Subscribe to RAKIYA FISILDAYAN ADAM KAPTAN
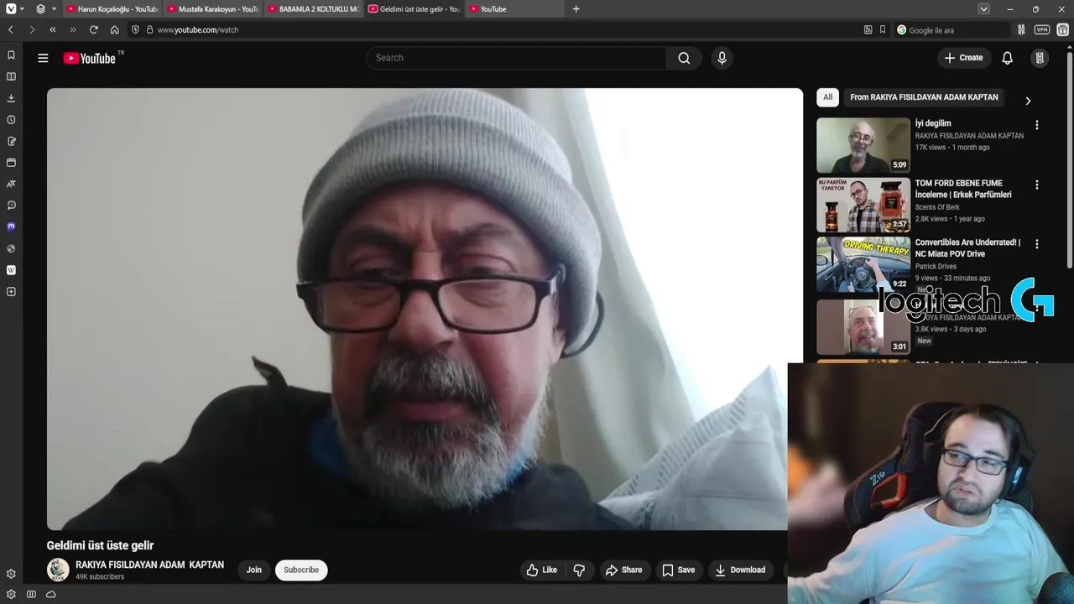The width and height of the screenshot is (1074, 604). tap(301, 570)
